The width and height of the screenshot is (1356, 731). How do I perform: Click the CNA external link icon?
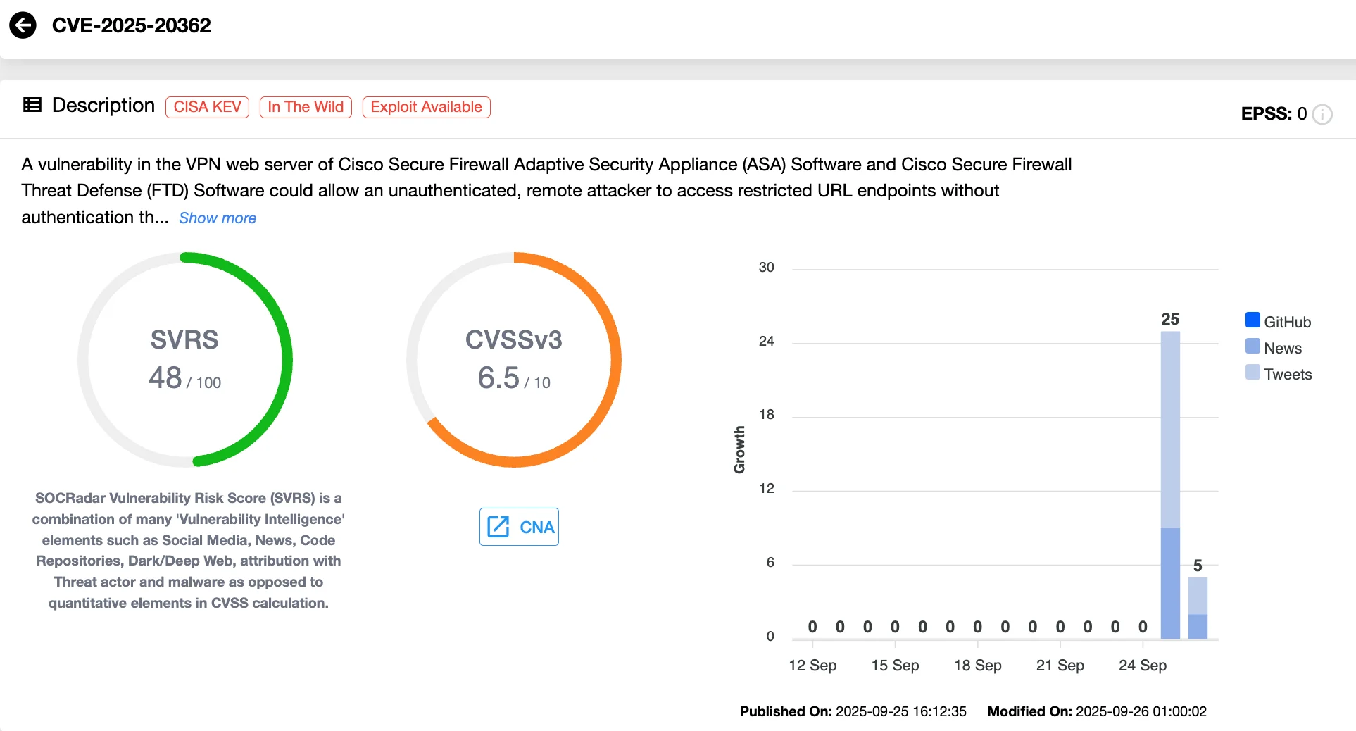(x=498, y=527)
